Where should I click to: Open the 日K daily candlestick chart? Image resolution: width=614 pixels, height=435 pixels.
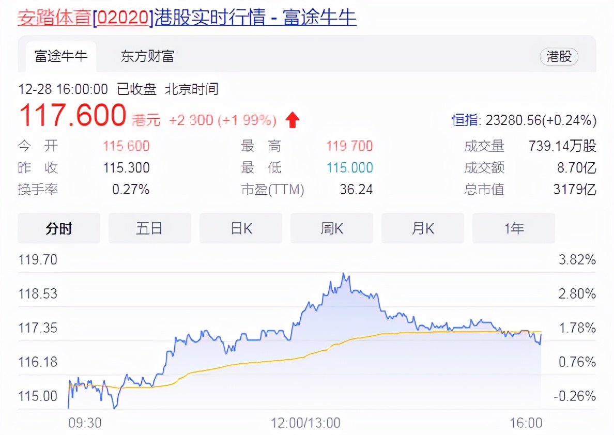pos(240,228)
